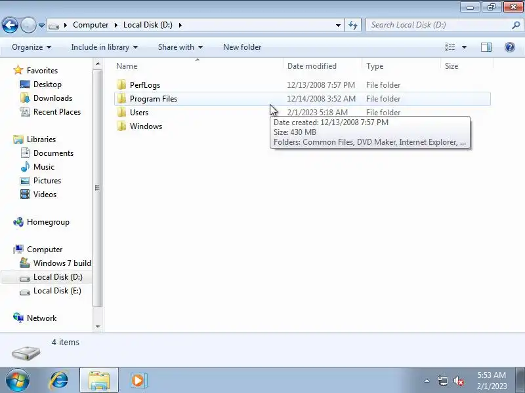Image resolution: width=525 pixels, height=393 pixels.
Task: Select the PerfLogs folder icon
Action: [122, 84]
